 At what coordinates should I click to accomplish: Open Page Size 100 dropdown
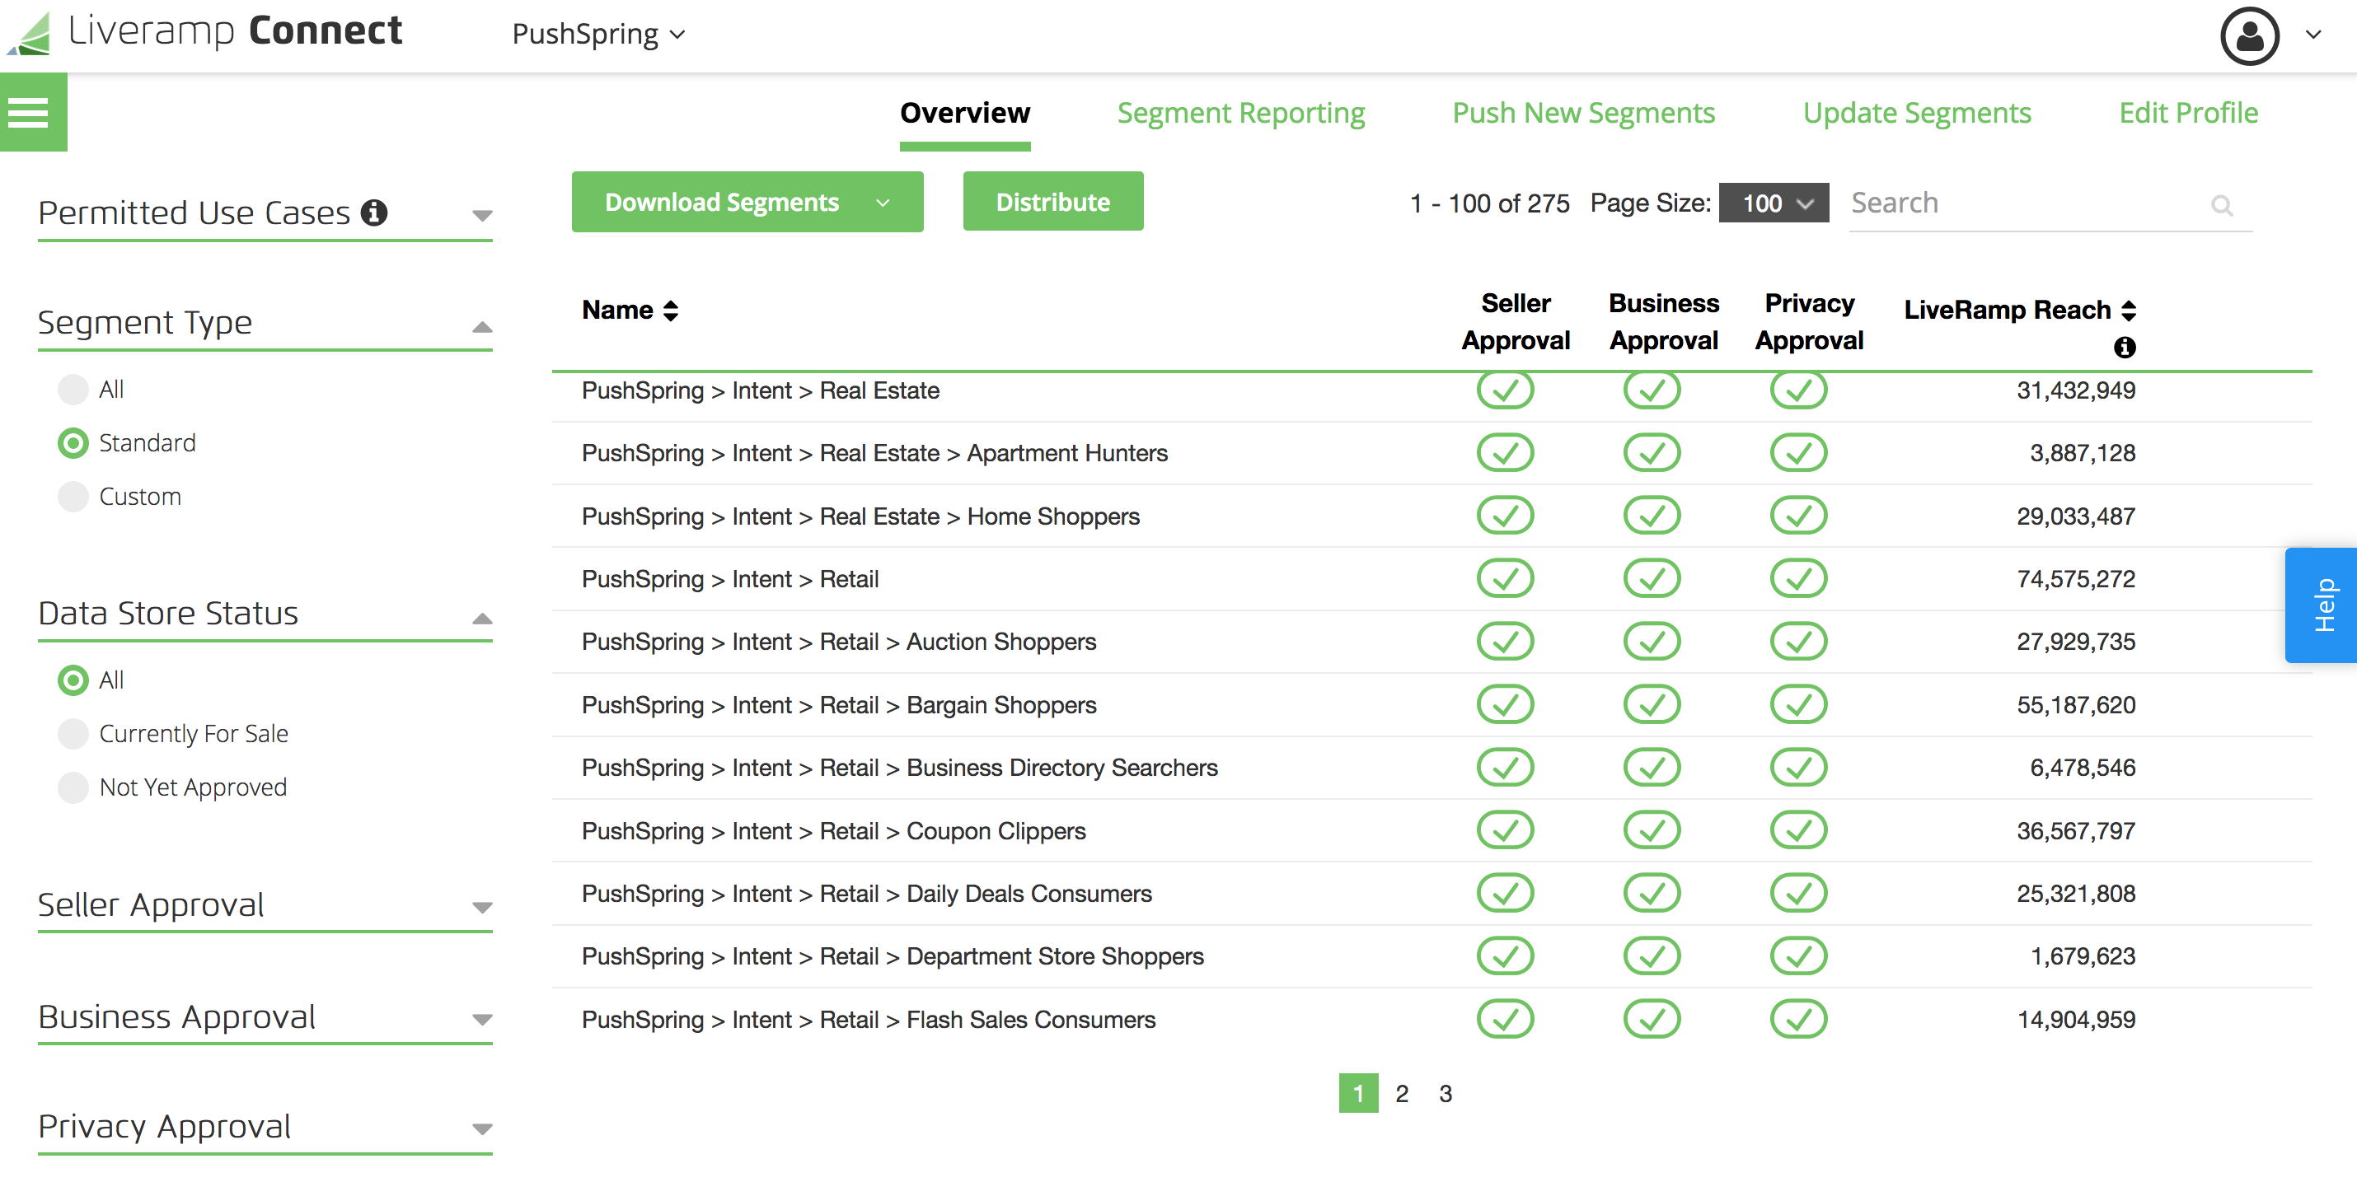point(1774,203)
